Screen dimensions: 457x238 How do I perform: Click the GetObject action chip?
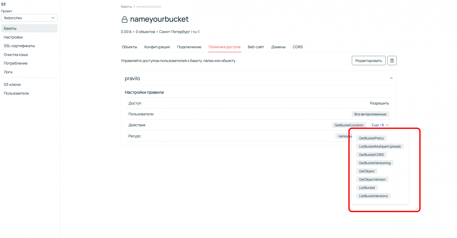tap(367, 171)
